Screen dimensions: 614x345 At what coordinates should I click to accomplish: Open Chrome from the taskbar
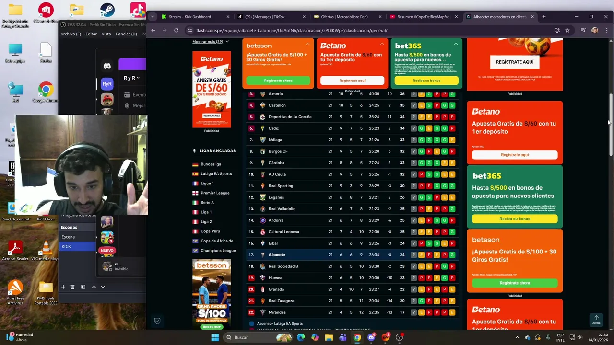point(357,337)
